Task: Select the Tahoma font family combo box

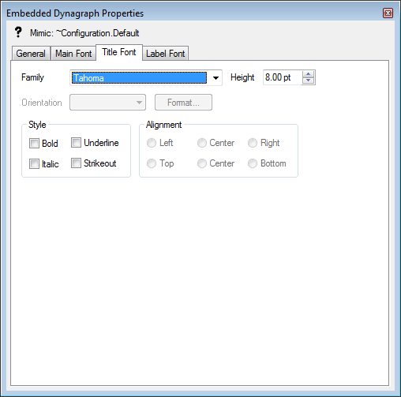Action: tap(146, 77)
